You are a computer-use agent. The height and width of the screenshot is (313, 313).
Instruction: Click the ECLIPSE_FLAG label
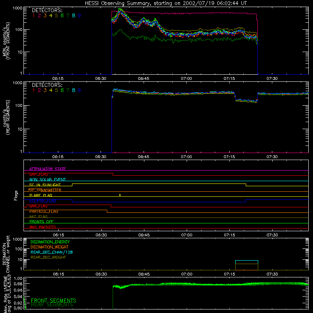(43, 201)
